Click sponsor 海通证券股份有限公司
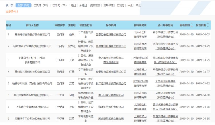Image resolution: width=215 pixels, height=125 pixels. tap(111, 107)
